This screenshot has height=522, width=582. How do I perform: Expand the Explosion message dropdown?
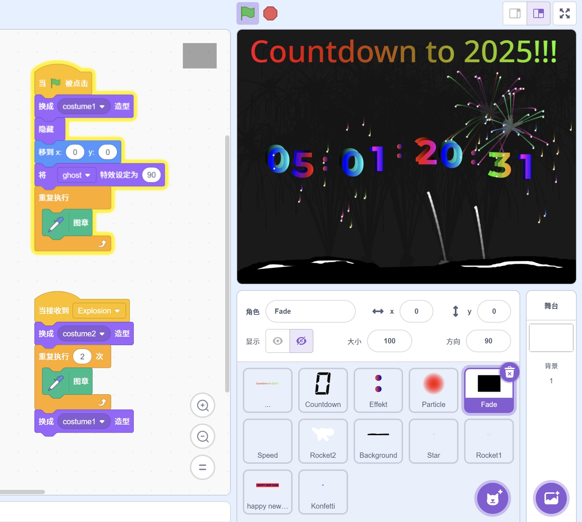pos(117,311)
